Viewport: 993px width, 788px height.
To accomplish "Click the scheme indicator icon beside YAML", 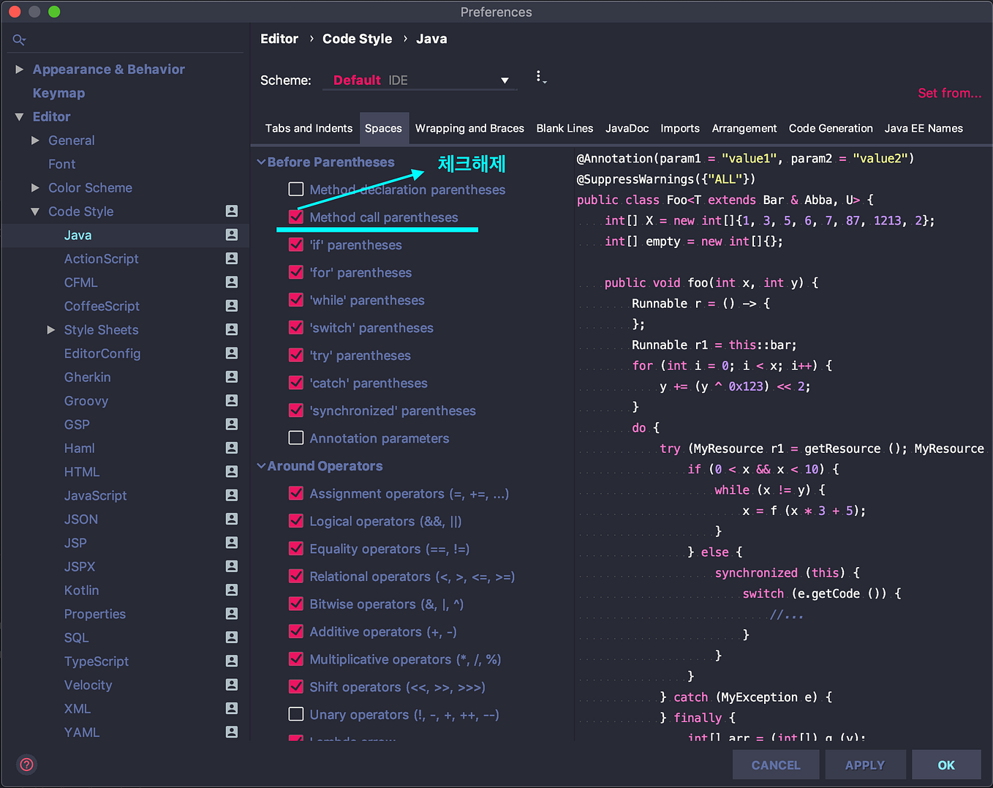I will coord(231,732).
